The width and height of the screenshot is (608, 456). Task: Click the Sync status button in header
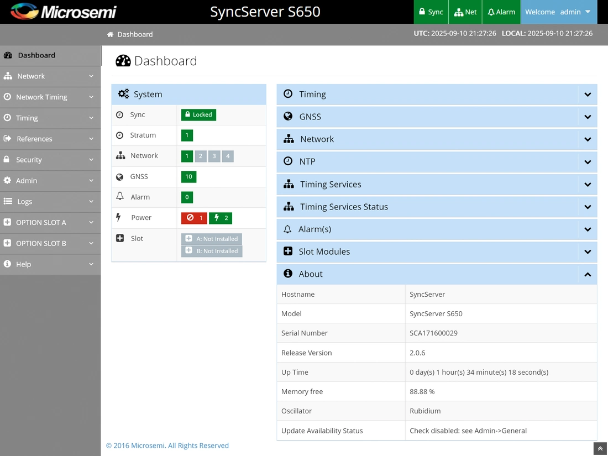click(x=431, y=12)
